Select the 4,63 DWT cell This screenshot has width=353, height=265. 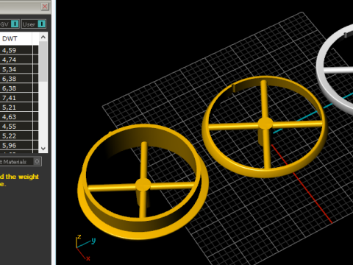click(x=16, y=117)
